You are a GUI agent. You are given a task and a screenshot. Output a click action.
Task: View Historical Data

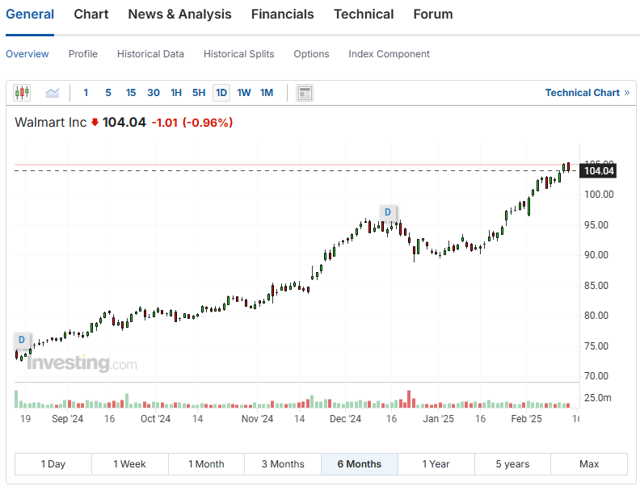(150, 54)
